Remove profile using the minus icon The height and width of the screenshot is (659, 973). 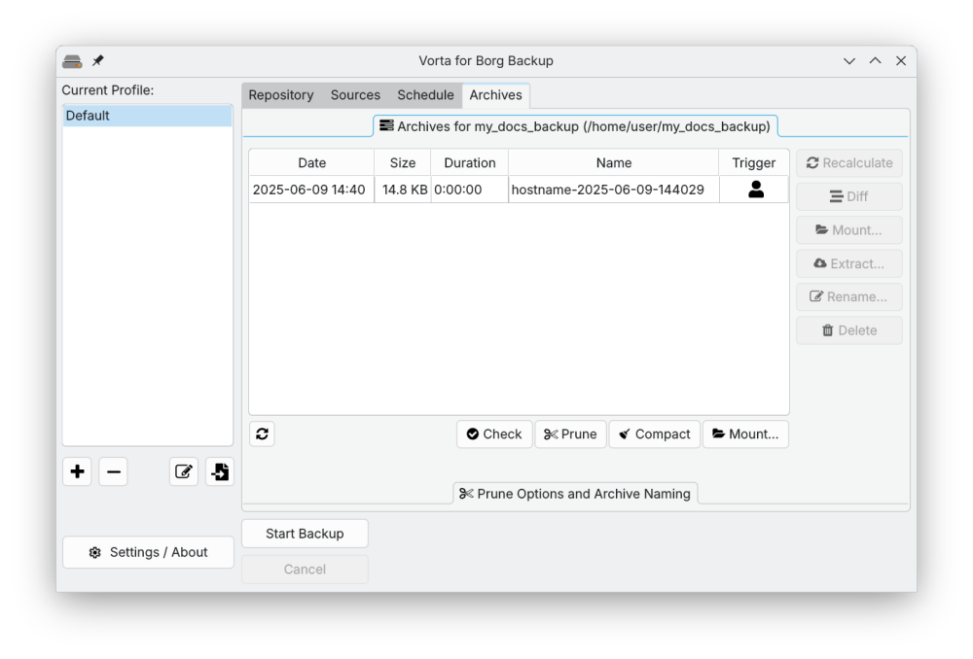(113, 472)
